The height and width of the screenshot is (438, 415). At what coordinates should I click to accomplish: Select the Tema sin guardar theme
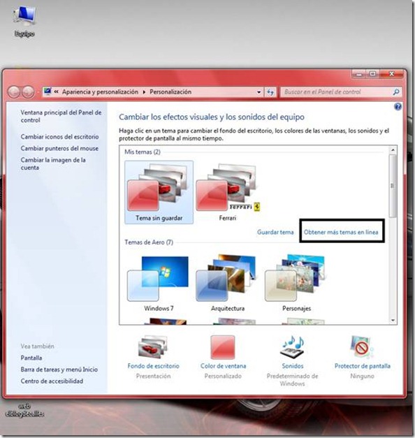[x=159, y=192]
